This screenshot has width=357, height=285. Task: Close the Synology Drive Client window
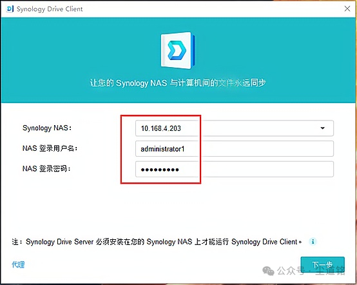tap(347, 8)
